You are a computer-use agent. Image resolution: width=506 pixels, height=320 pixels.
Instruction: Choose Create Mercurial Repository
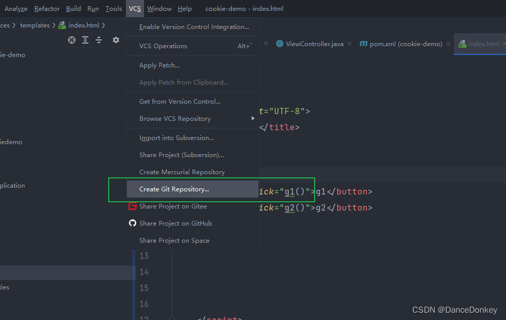192,172
